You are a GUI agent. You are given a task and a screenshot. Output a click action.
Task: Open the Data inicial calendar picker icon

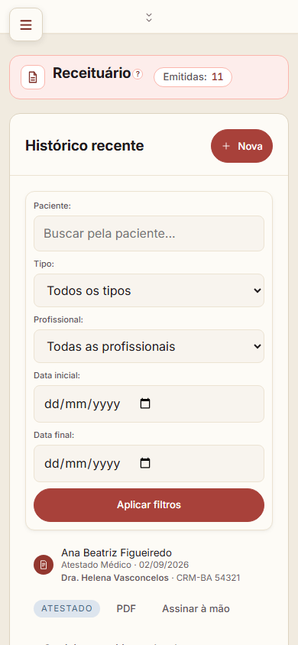click(x=145, y=404)
